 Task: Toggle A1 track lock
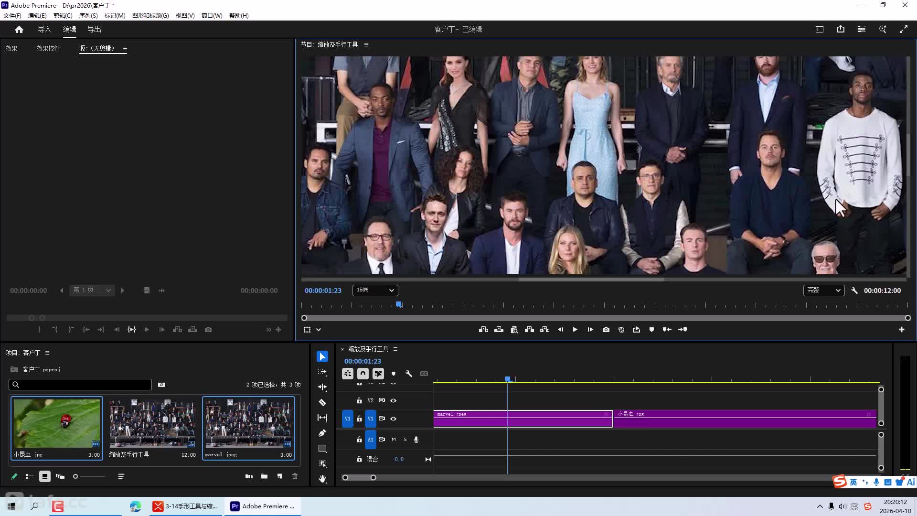359,440
